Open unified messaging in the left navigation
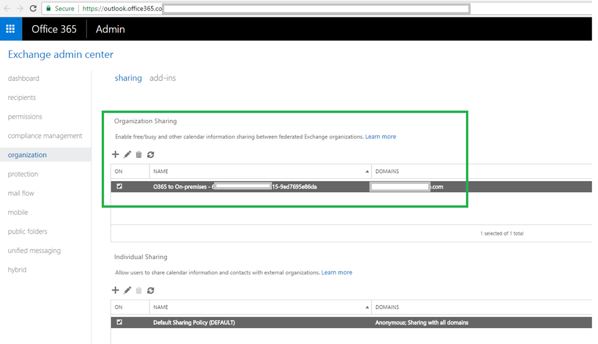598x344 pixels. (x=34, y=250)
